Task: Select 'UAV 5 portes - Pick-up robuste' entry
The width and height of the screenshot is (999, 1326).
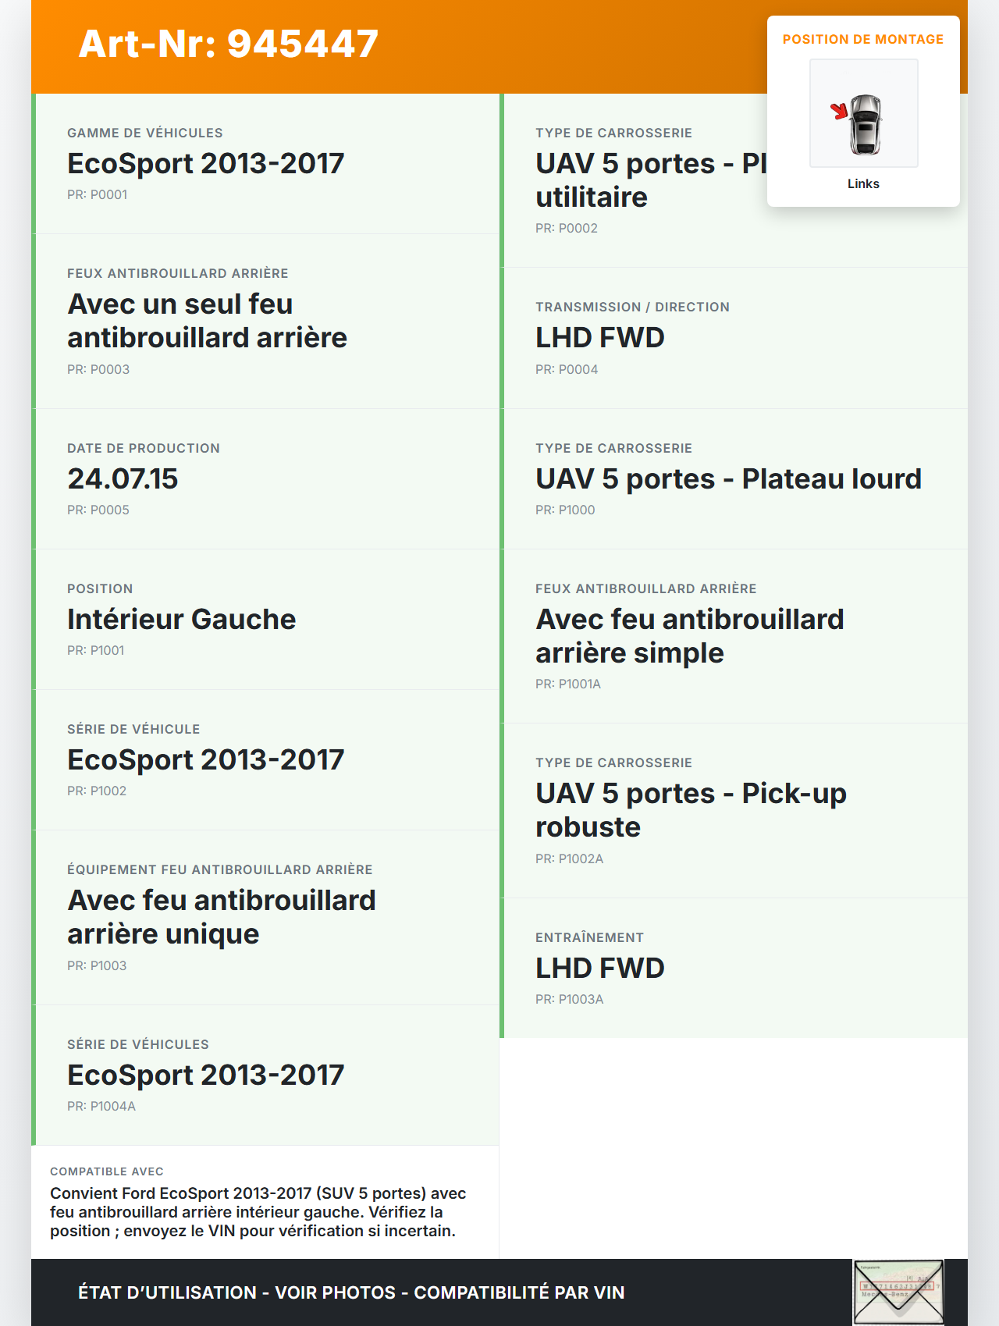Action: (x=691, y=809)
